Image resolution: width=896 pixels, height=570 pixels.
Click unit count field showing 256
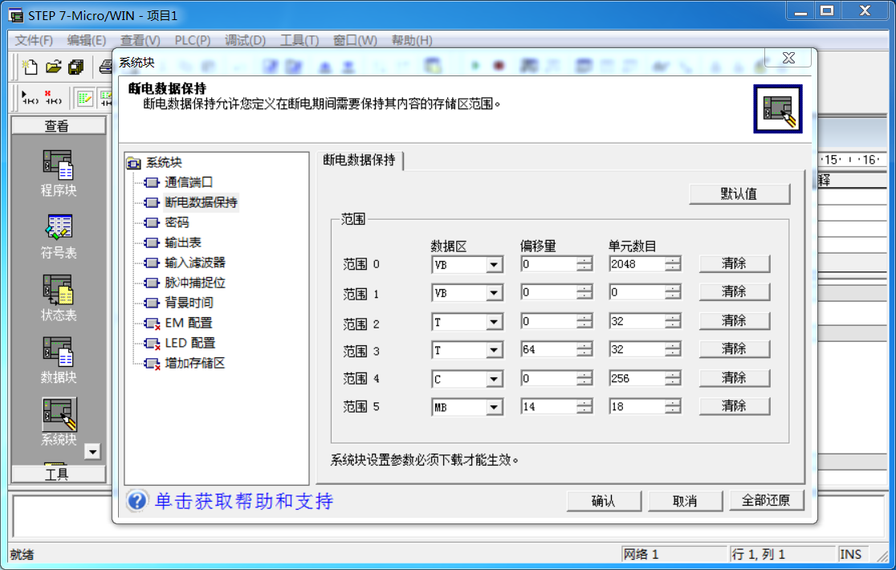point(637,379)
